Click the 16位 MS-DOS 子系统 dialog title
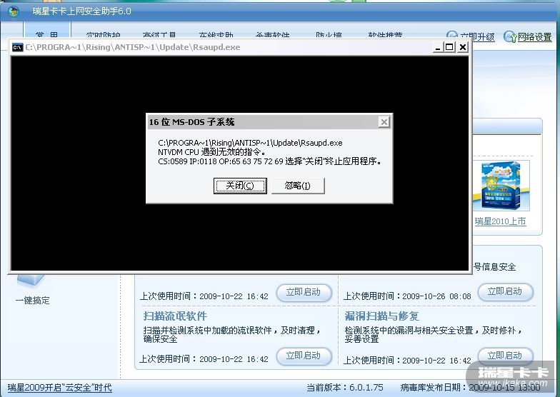Screen dimensions: 560x397 [191, 122]
